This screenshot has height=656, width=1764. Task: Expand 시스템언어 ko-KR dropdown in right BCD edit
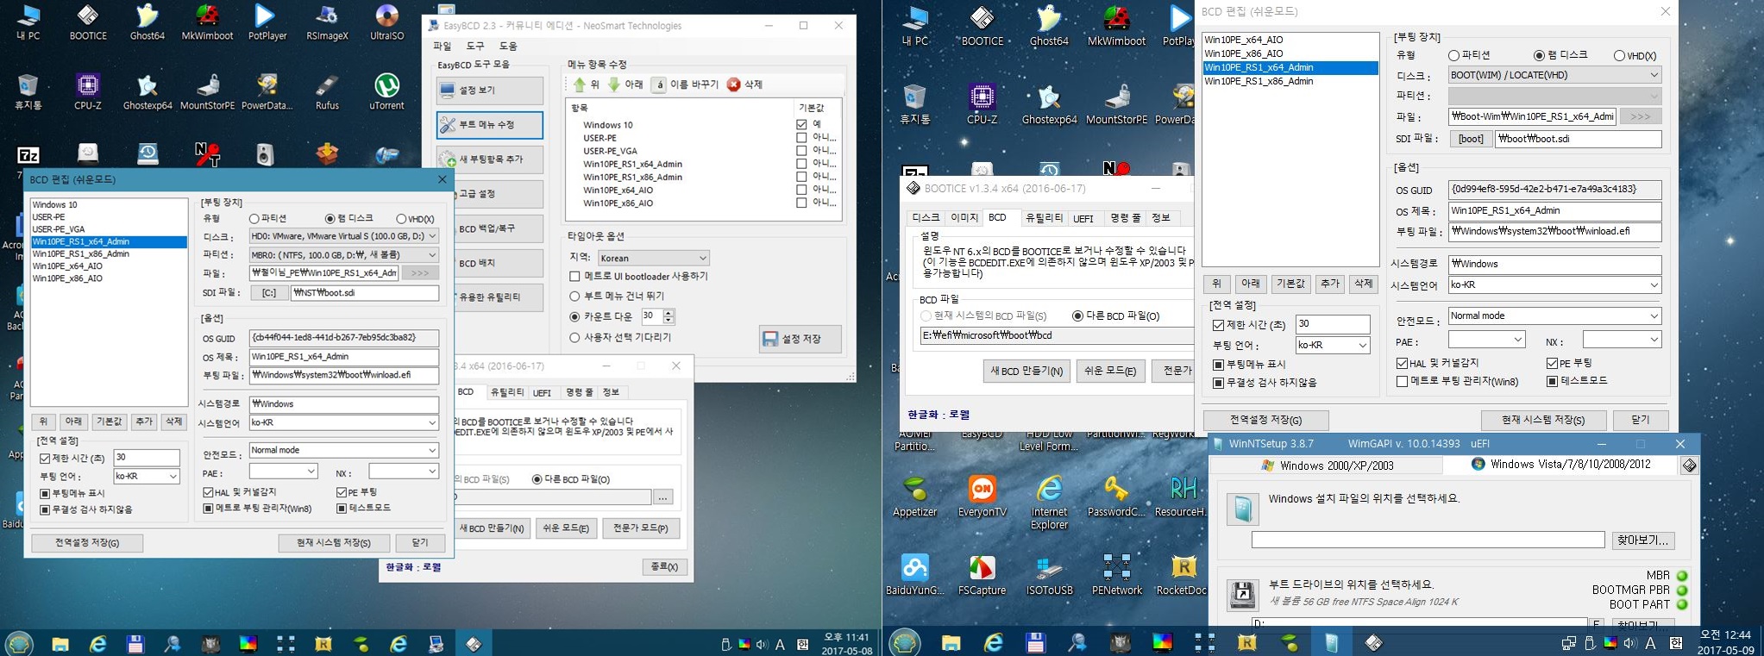coord(1554,285)
